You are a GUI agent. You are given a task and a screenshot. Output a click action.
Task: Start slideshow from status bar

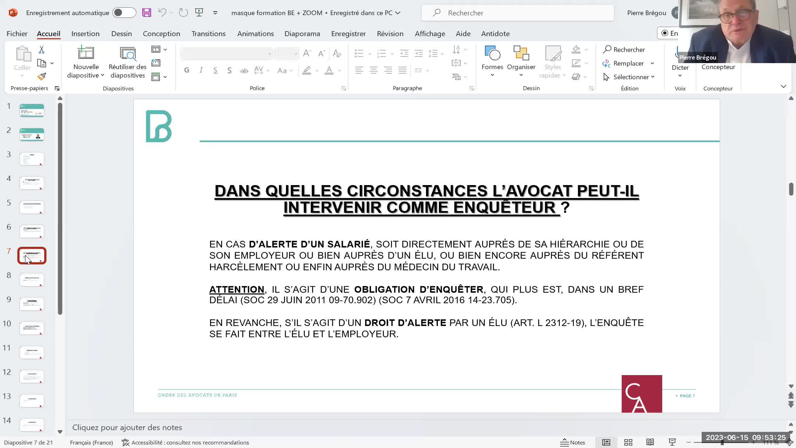point(672,442)
